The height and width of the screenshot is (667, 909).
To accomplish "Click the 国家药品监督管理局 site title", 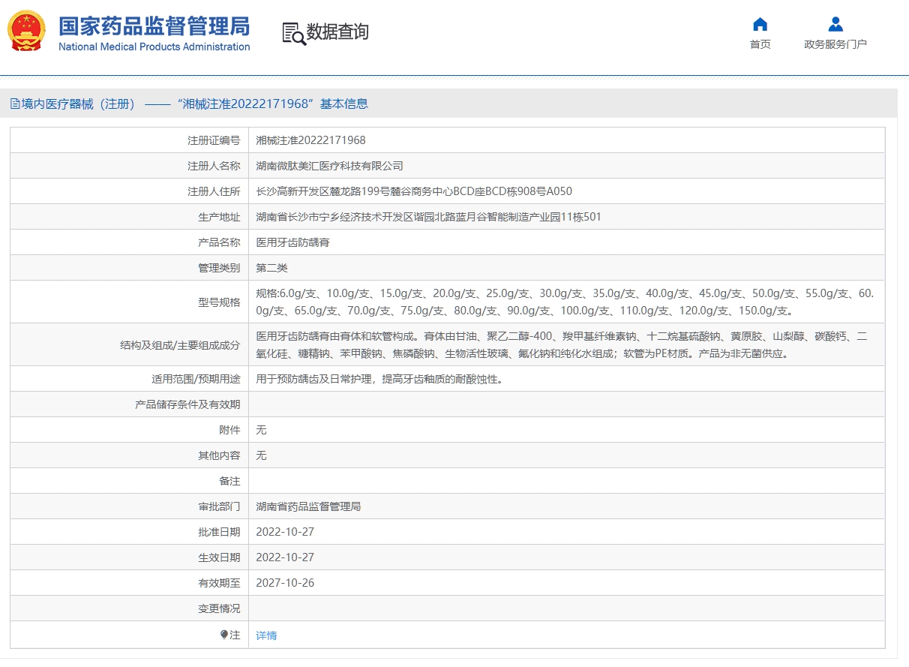I will (x=154, y=26).
